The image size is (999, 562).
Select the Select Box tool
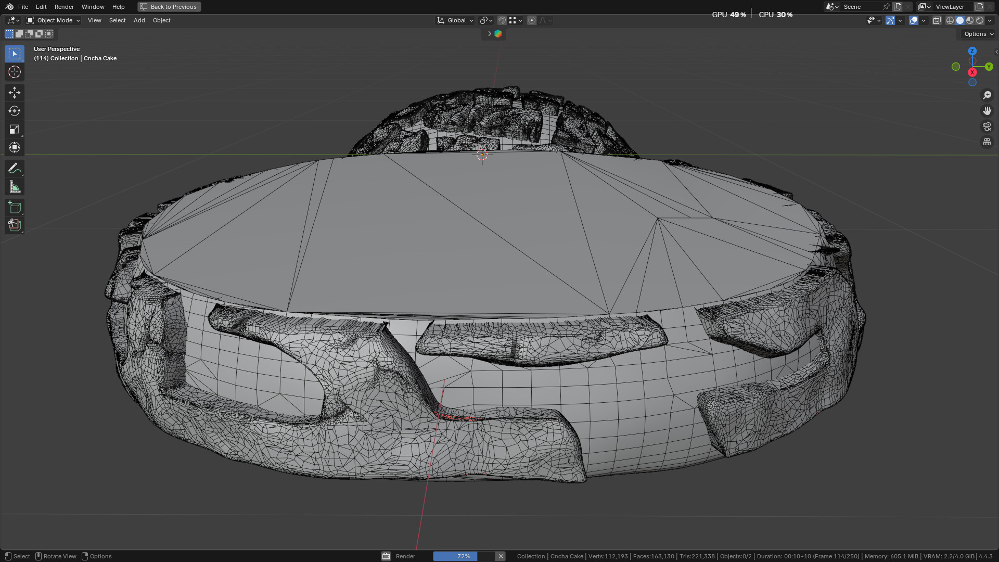[x=15, y=54]
